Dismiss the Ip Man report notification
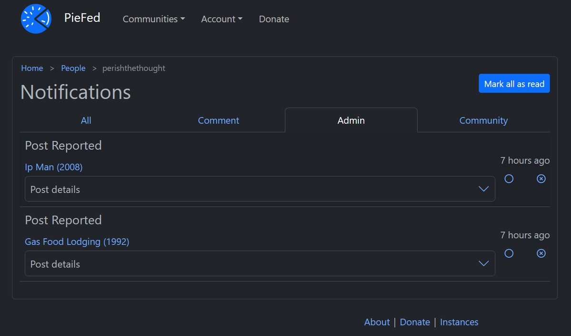This screenshot has width=571, height=336. [x=541, y=179]
